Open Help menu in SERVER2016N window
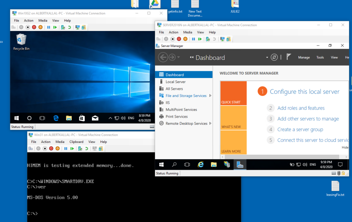Image resolution: width=352 pixels, height=222 pixels. pyautogui.click(x=212, y=32)
